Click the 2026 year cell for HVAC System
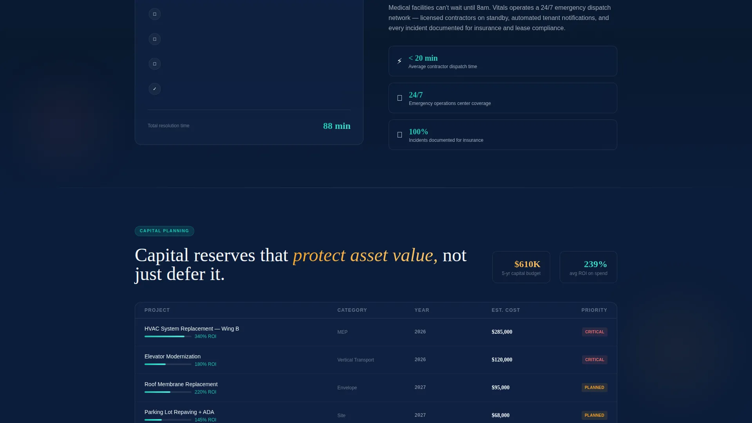This screenshot has height=423, width=752. tap(420, 332)
